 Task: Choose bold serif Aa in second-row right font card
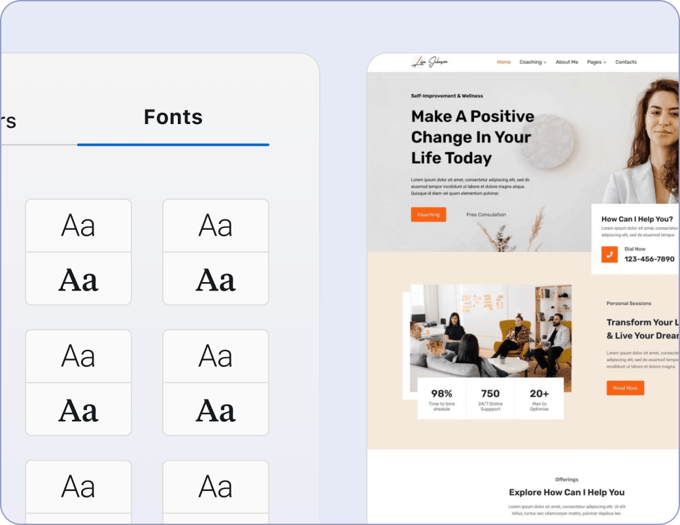(216, 410)
